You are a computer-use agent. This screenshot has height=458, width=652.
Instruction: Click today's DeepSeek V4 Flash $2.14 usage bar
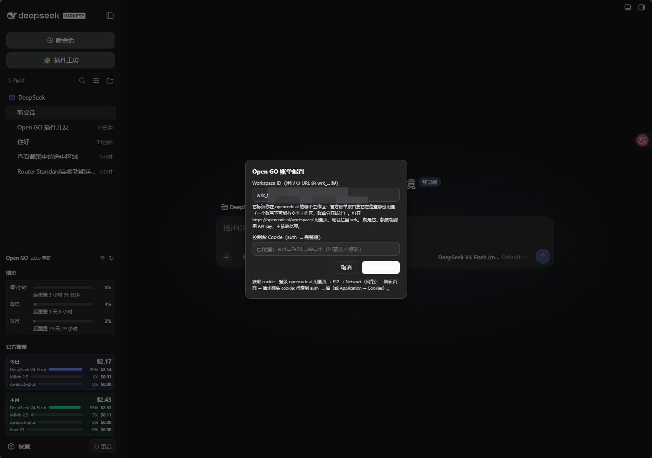pos(65,370)
